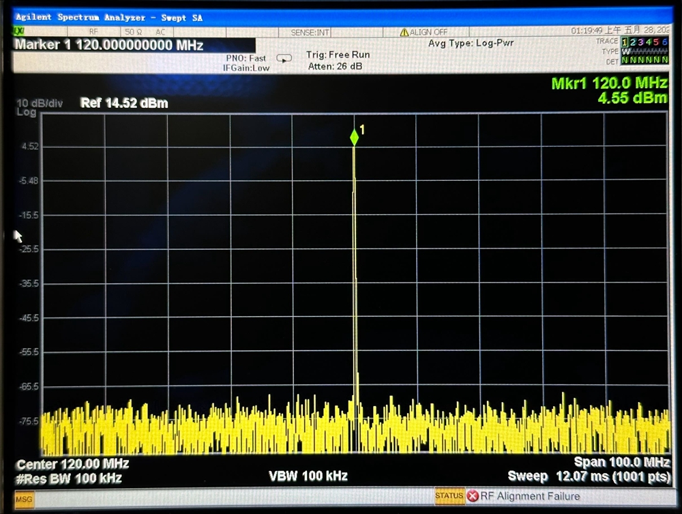Click the Span 100.0 MHz label
Screen dimensions: 682x514
tap(621, 462)
